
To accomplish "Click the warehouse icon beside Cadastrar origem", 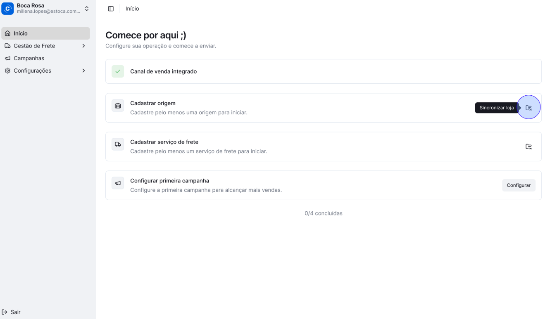I will click(x=118, y=106).
